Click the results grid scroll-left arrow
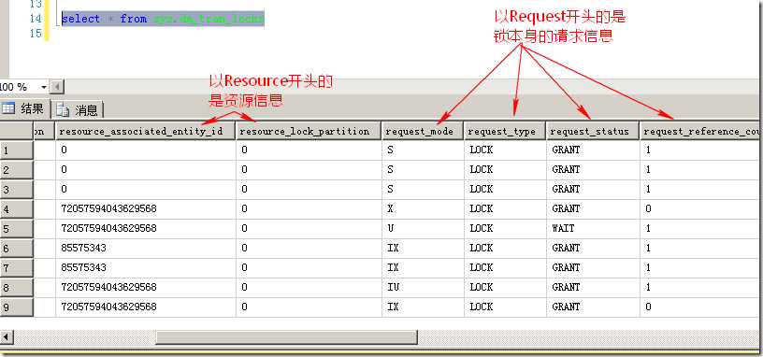Viewport: 763px width, 357px height. (x=7, y=337)
